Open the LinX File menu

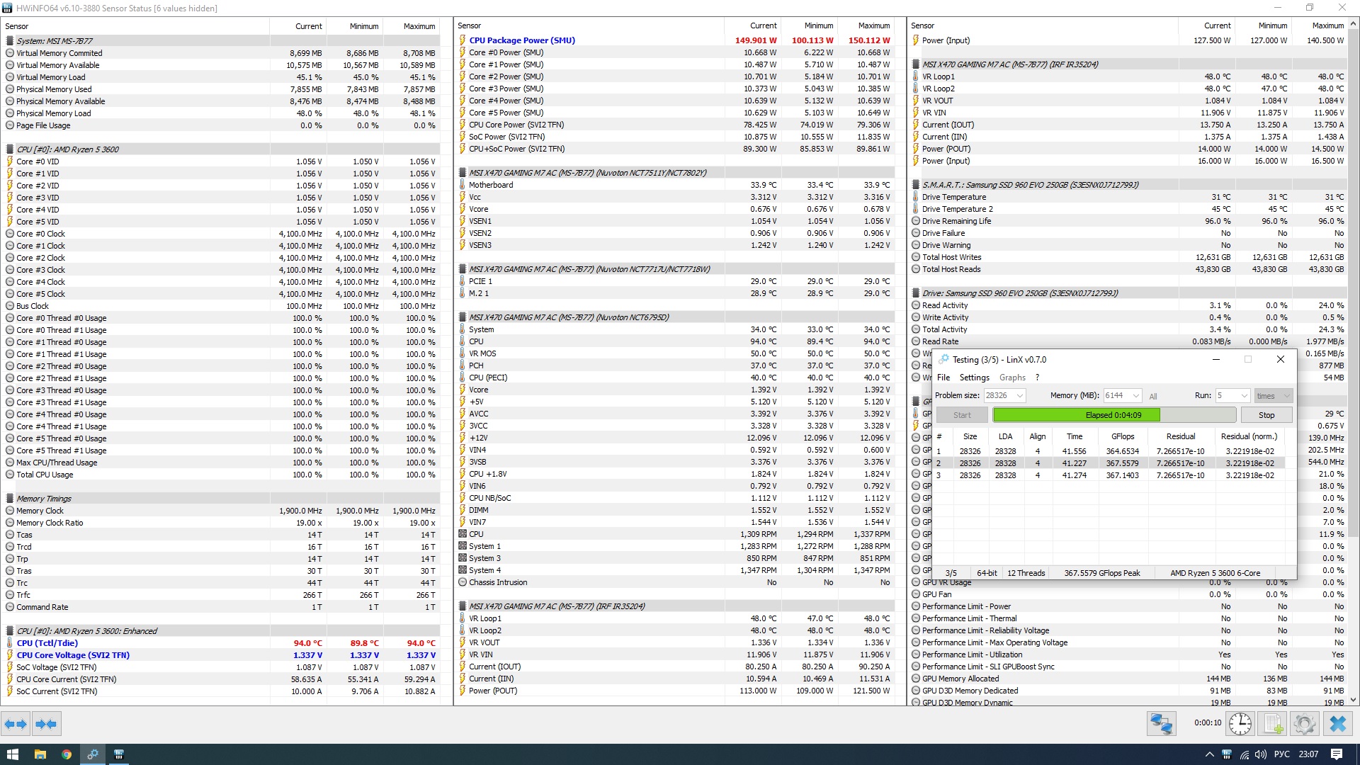tap(943, 378)
